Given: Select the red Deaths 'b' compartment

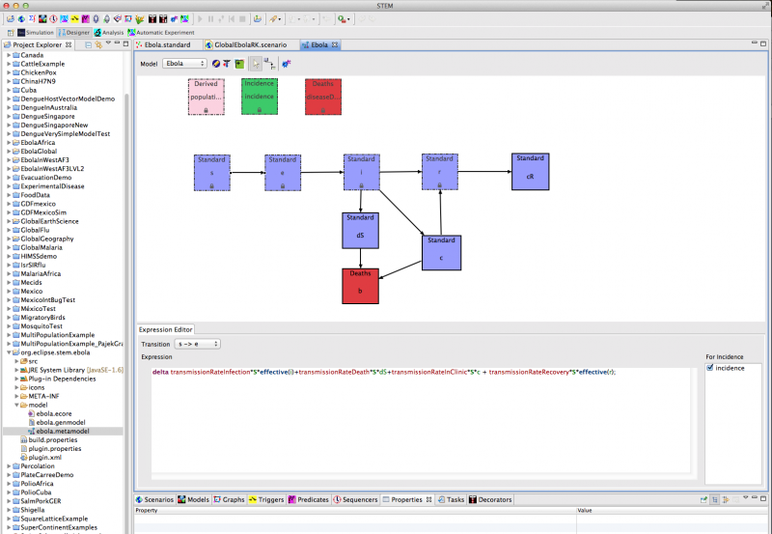Looking at the screenshot, I should pos(360,286).
